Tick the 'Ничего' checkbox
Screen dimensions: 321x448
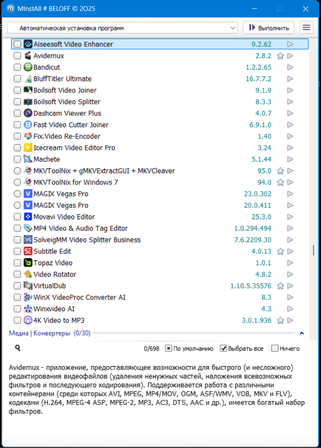[x=275, y=348]
